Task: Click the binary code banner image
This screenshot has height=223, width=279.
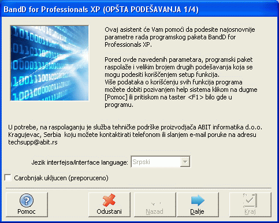Action: (x=50, y=63)
